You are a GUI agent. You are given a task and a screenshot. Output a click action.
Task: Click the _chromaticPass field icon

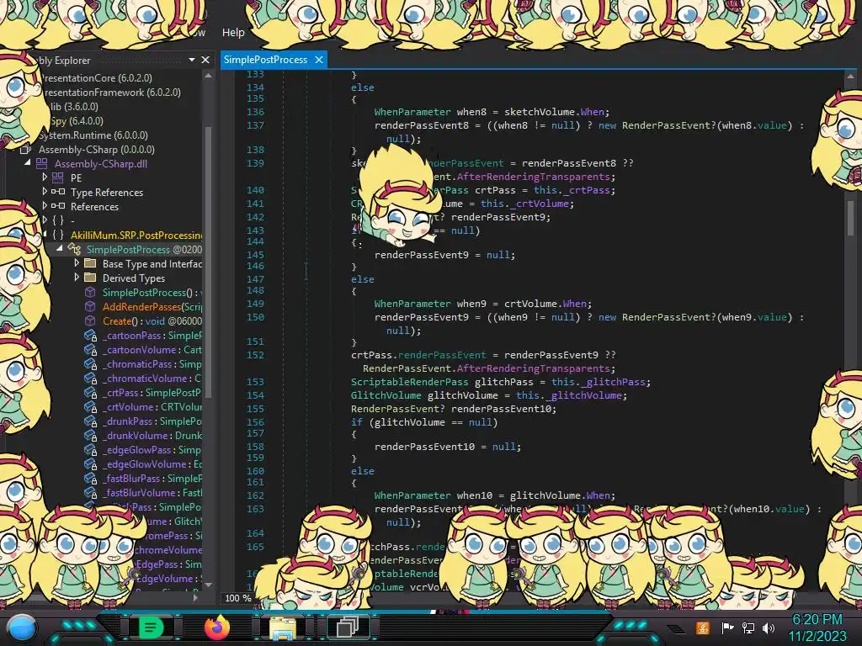coord(91,363)
